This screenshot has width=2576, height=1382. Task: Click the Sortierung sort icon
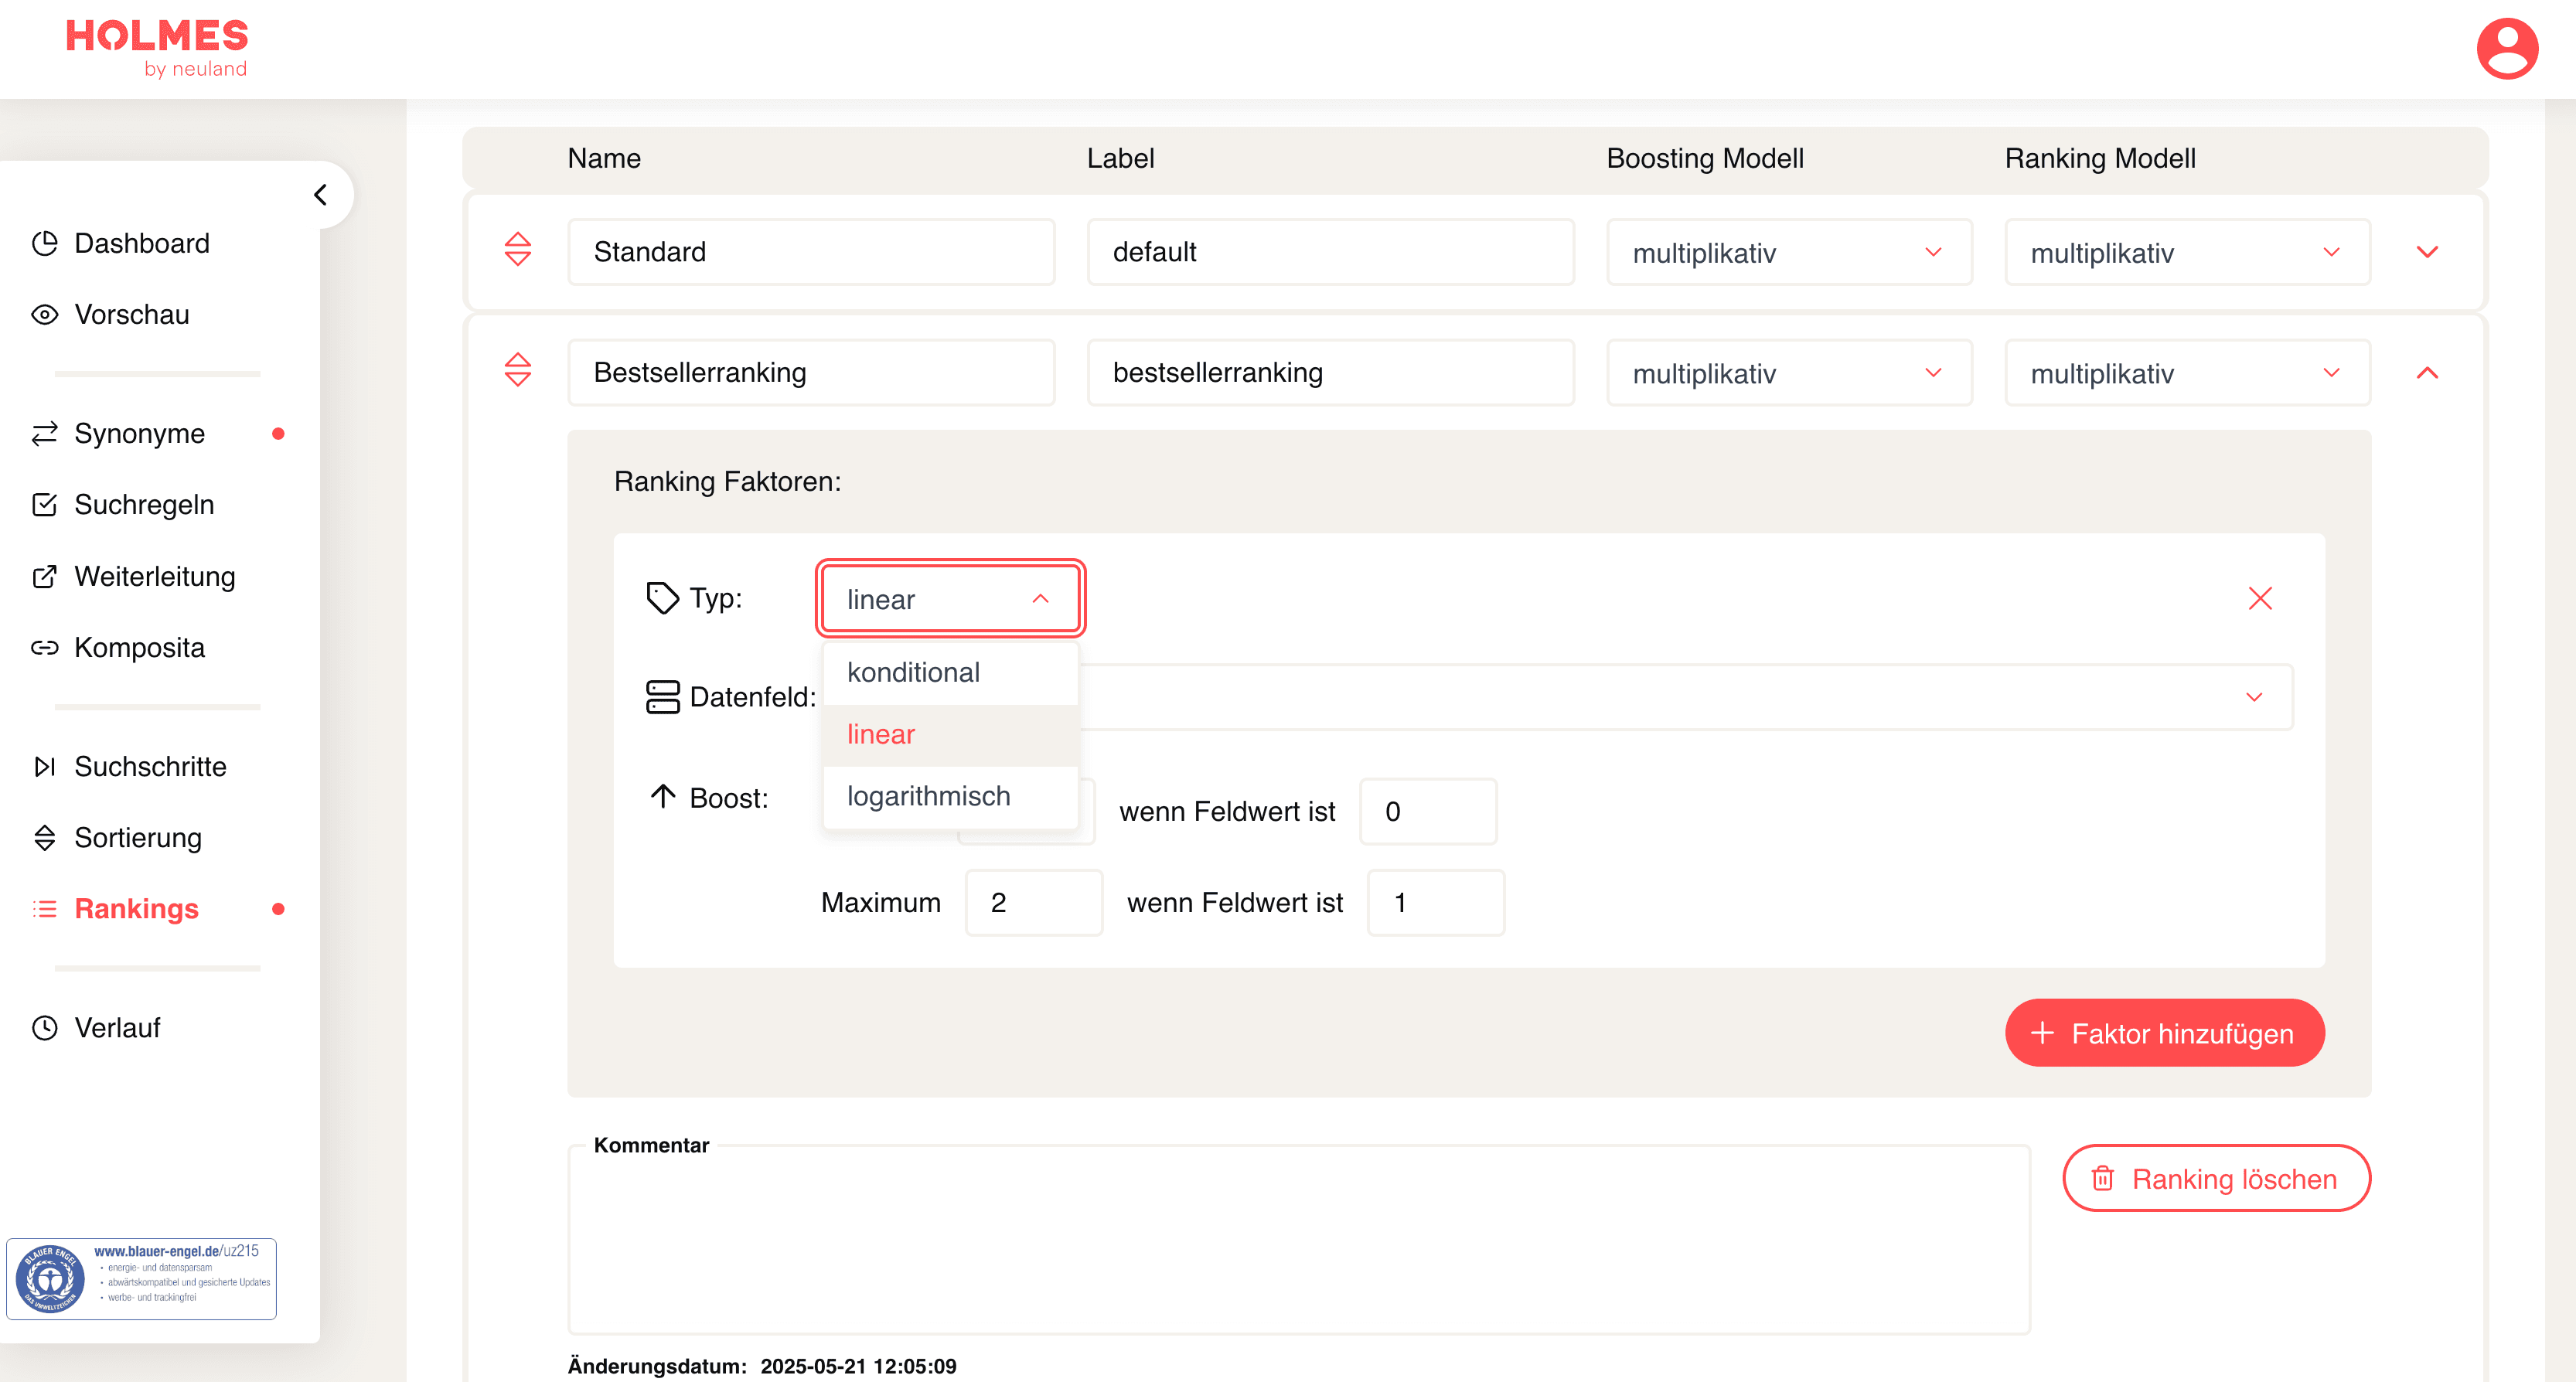pyautogui.click(x=44, y=837)
